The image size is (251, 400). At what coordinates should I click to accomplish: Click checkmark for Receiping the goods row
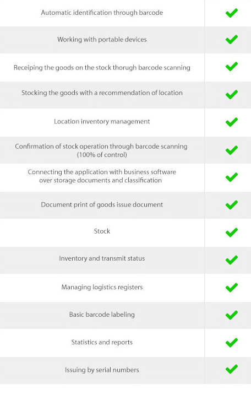click(232, 67)
